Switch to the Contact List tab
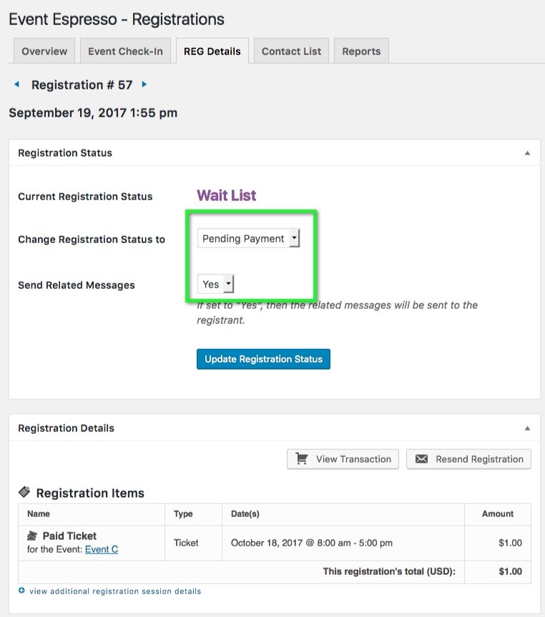Viewport: 545px width, 617px height. [x=291, y=51]
